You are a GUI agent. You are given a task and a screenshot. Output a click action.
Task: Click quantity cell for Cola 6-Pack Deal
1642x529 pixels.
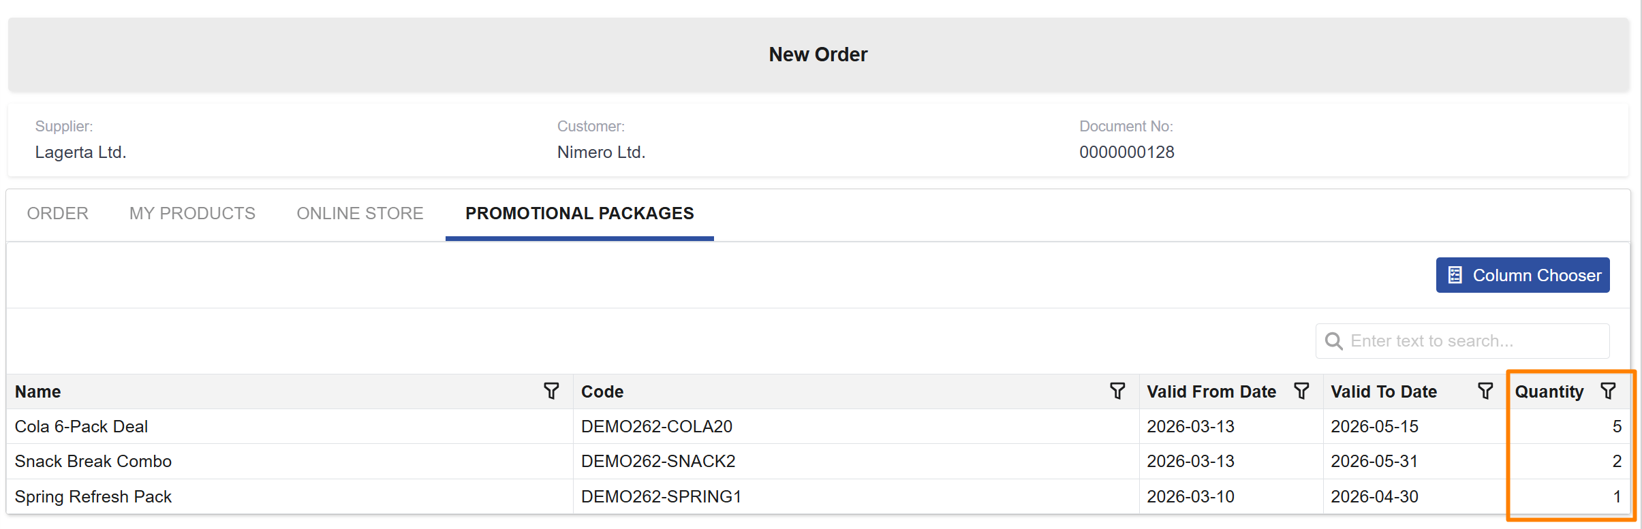coord(1567,426)
